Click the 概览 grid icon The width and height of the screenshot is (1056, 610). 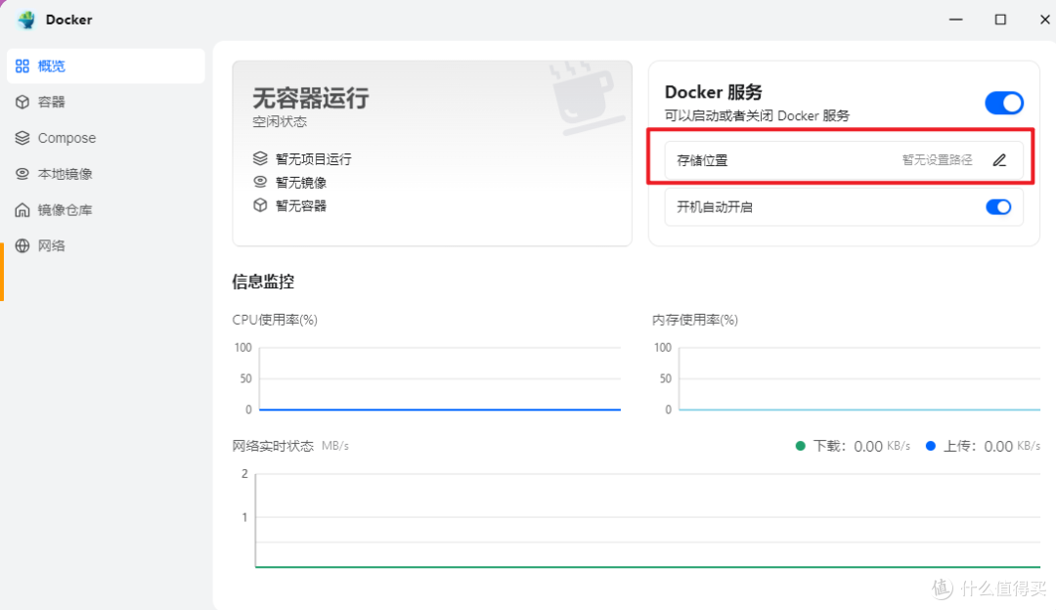[22, 65]
